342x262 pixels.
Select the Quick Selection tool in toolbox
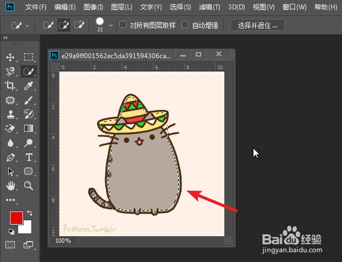pyautogui.click(x=29, y=71)
